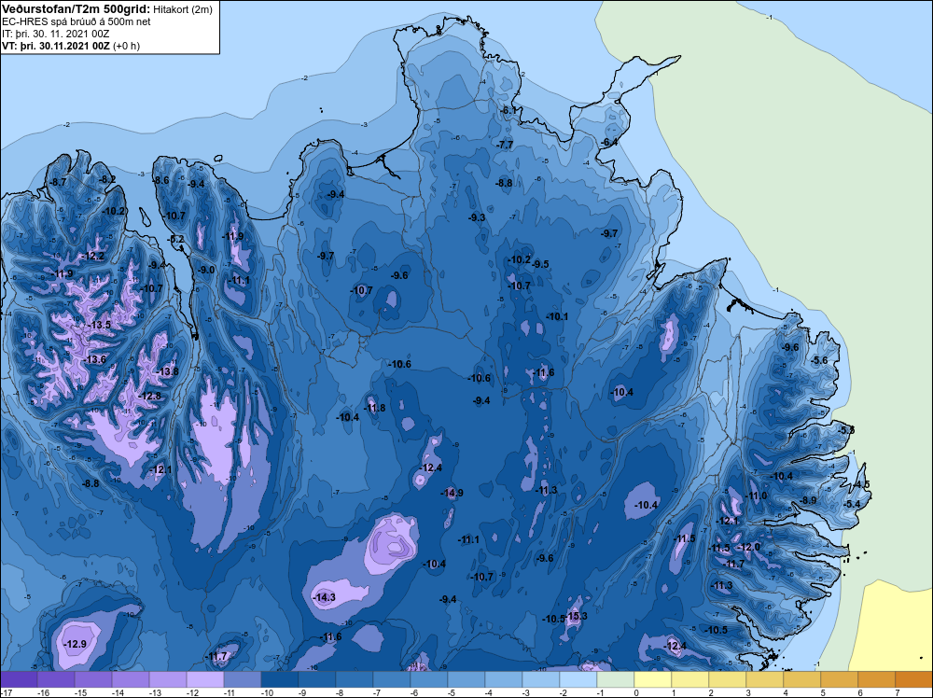Click the -9.3 temperature value
Screen dimensions: 933x698
coord(477,217)
